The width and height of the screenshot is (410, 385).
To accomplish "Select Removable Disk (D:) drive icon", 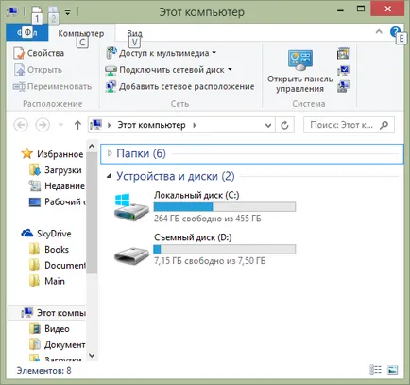I will point(131,254).
